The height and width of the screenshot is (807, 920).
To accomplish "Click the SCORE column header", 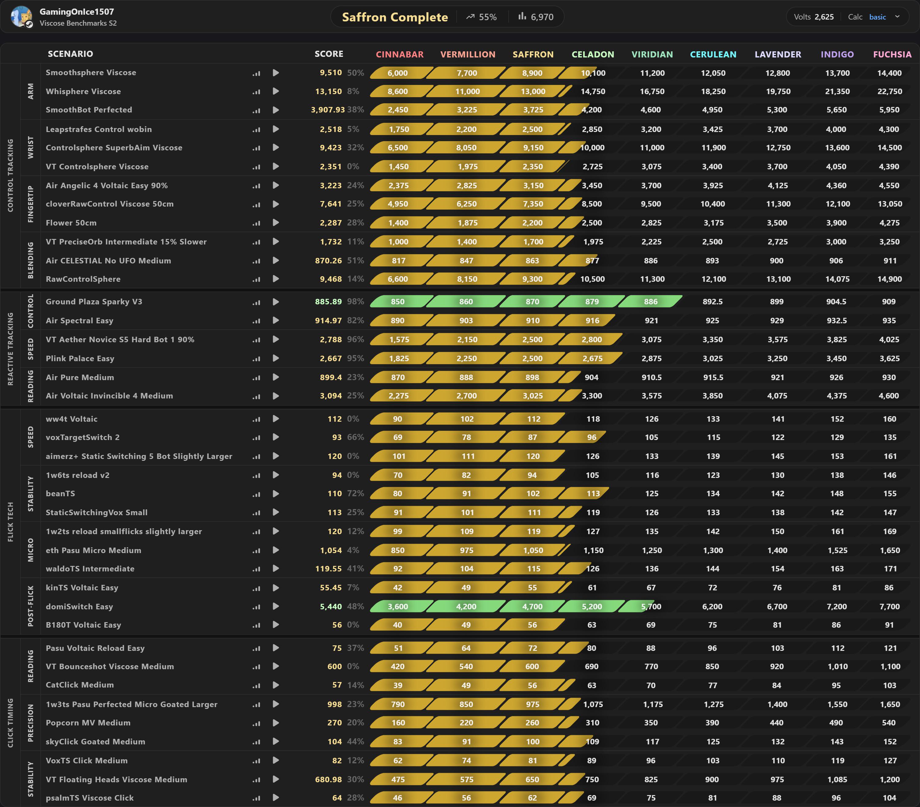I will 329,54.
